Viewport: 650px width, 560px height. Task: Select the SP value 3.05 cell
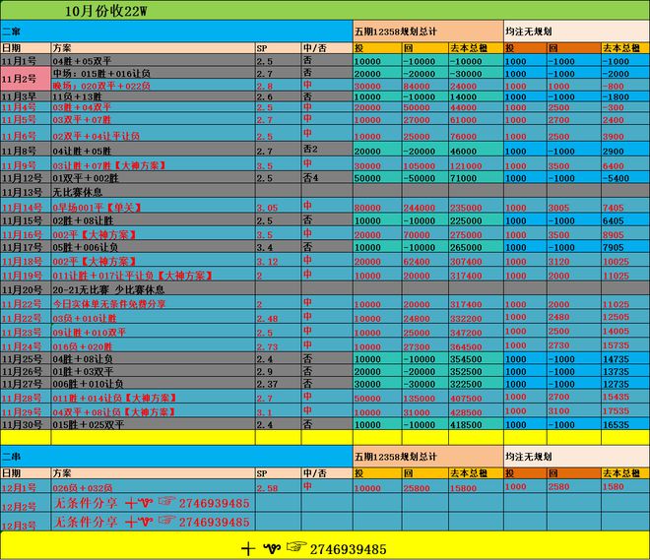point(266,209)
